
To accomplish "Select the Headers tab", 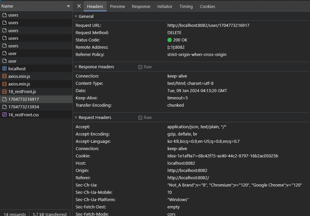I will click(95, 6).
